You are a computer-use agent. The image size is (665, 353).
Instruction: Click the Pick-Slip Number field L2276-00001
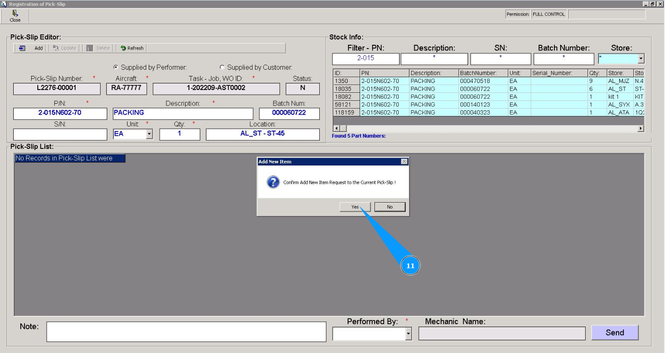(57, 89)
